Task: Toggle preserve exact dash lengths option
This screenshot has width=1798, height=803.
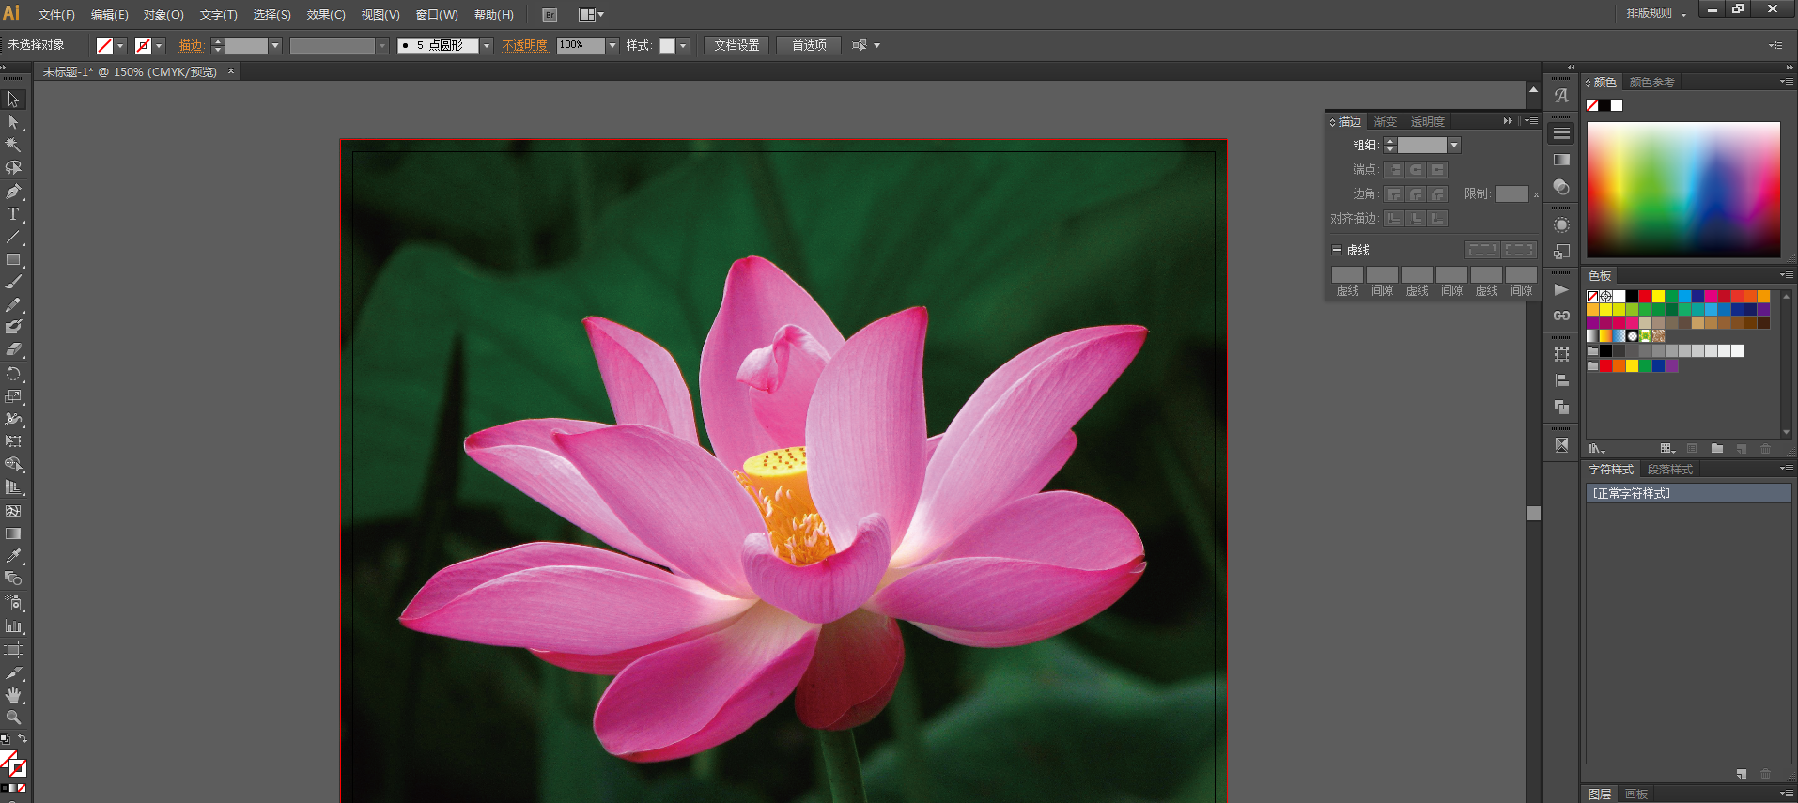Action: point(1481,250)
